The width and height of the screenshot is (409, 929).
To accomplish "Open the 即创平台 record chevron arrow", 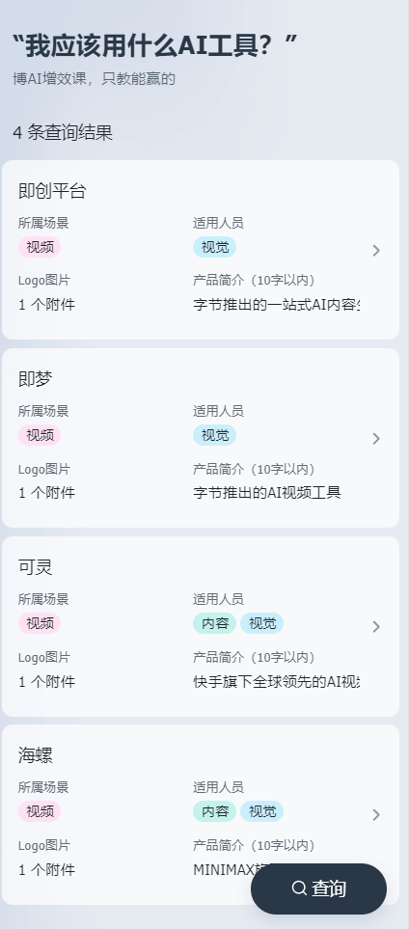I will [376, 251].
